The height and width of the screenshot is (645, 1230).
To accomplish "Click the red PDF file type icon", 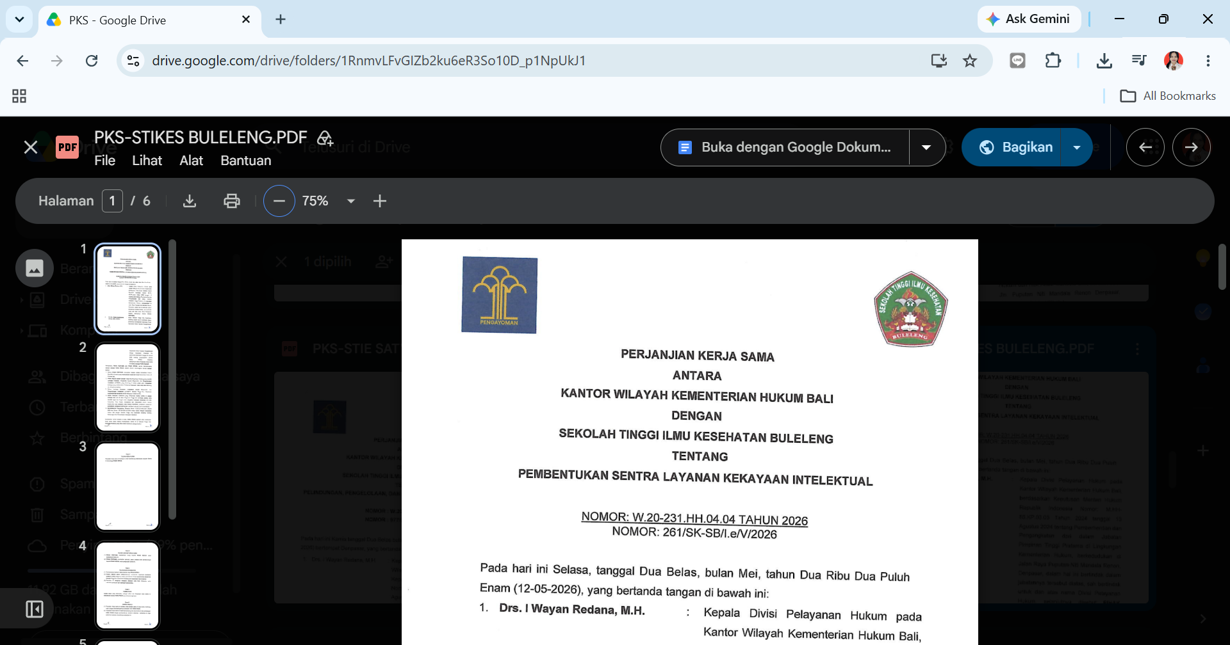I will [x=67, y=147].
